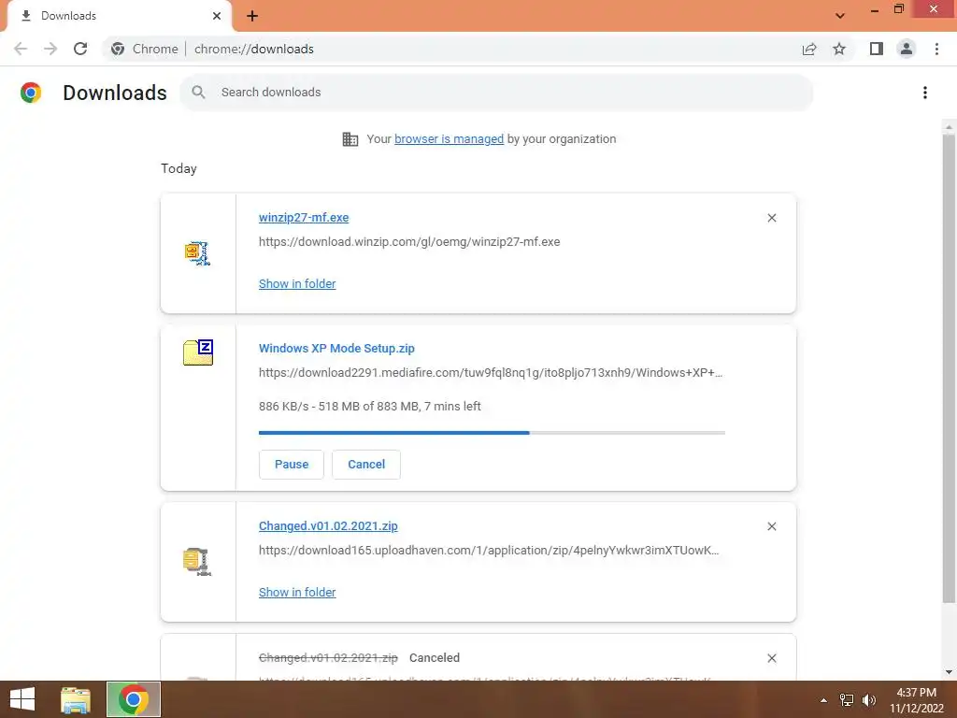Open File Explorer from the taskbar
This screenshot has width=957, height=718.
coord(76,699)
